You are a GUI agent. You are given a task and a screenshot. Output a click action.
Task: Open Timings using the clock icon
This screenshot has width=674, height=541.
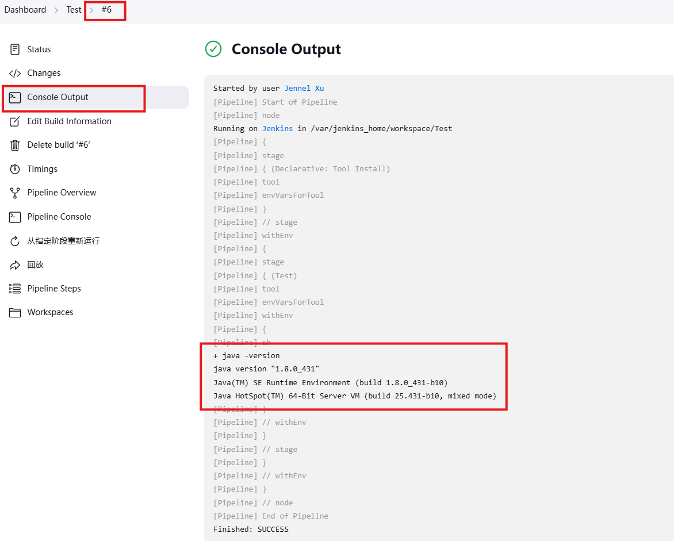[x=14, y=168]
